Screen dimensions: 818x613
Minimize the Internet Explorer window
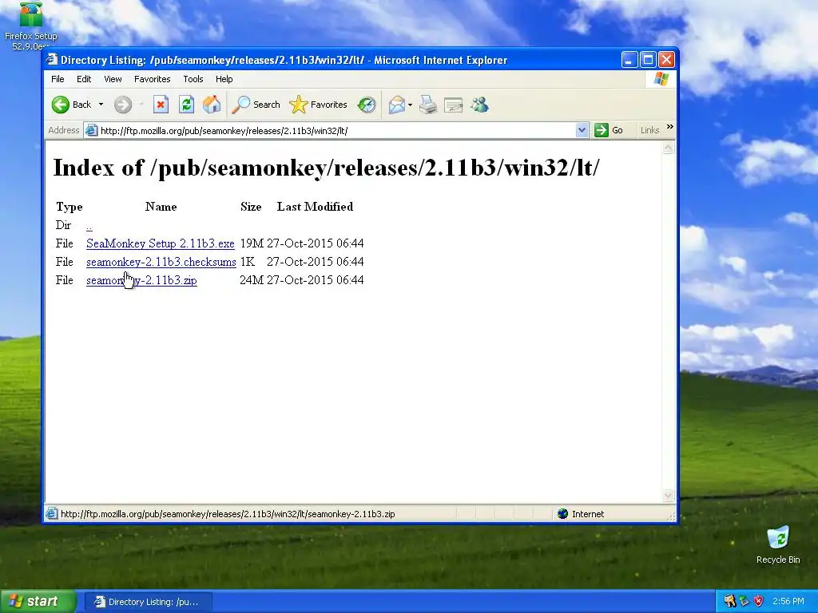tap(629, 60)
